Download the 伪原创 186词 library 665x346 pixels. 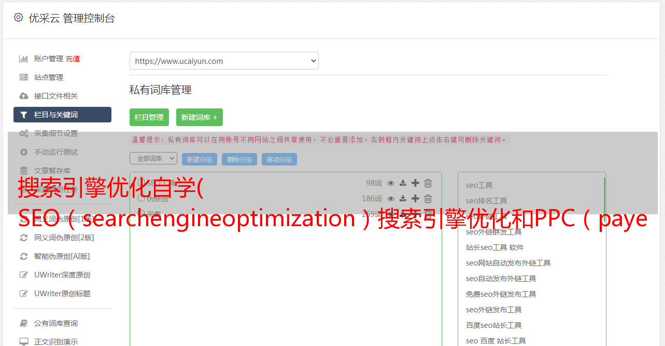click(x=403, y=199)
